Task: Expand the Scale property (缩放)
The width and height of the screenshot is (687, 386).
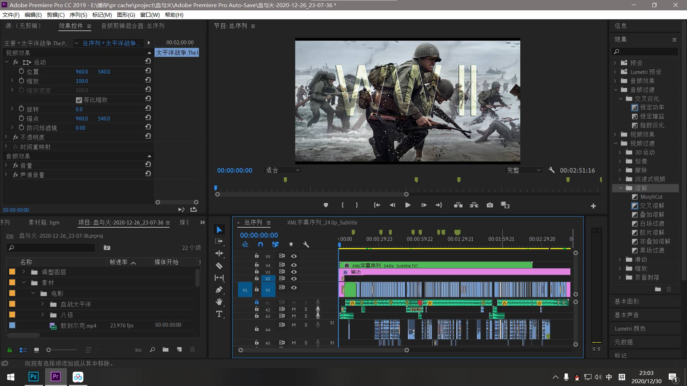Action: 12,81
